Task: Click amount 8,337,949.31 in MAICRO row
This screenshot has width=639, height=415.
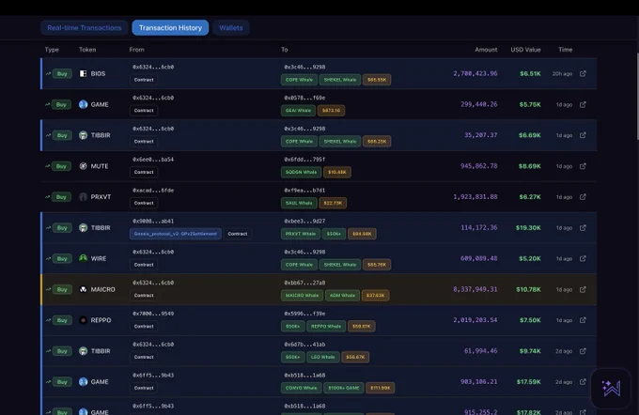Action: (475, 289)
